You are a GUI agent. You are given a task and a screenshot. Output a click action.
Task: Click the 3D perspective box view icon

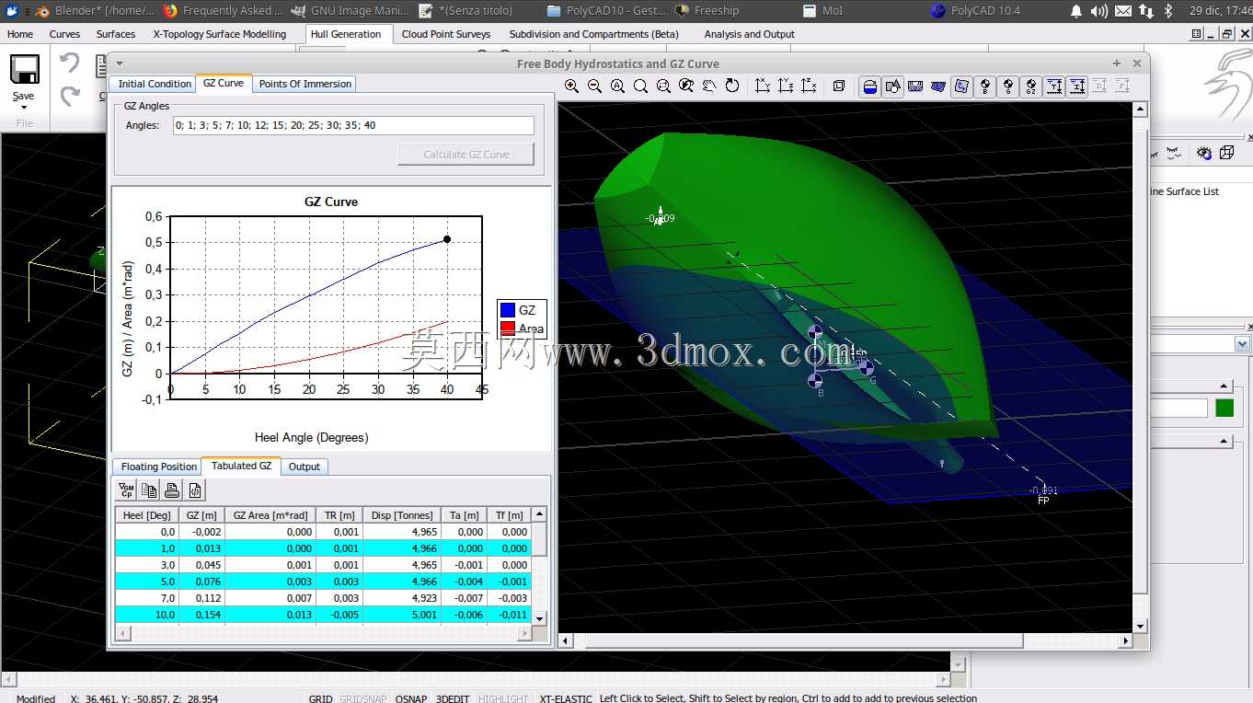pyautogui.click(x=839, y=86)
